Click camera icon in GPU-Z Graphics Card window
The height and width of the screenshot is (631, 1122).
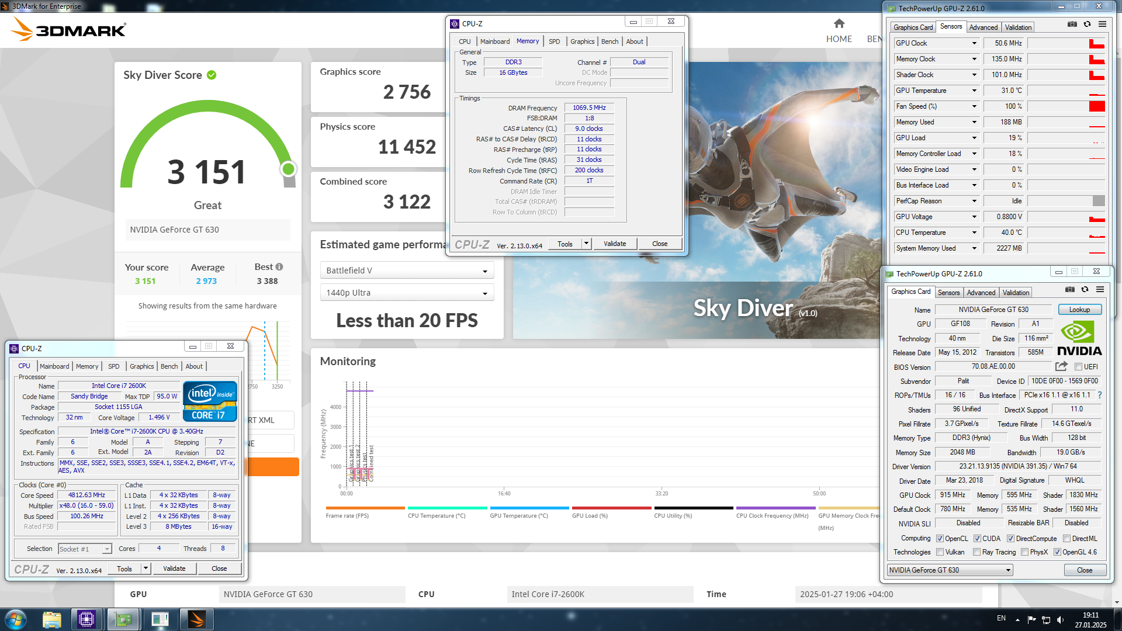(x=1070, y=289)
